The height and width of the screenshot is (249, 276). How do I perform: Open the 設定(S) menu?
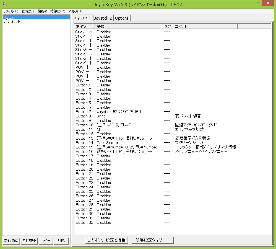28,11
